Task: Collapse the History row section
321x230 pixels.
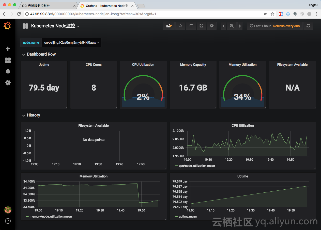Action: click(x=31, y=115)
